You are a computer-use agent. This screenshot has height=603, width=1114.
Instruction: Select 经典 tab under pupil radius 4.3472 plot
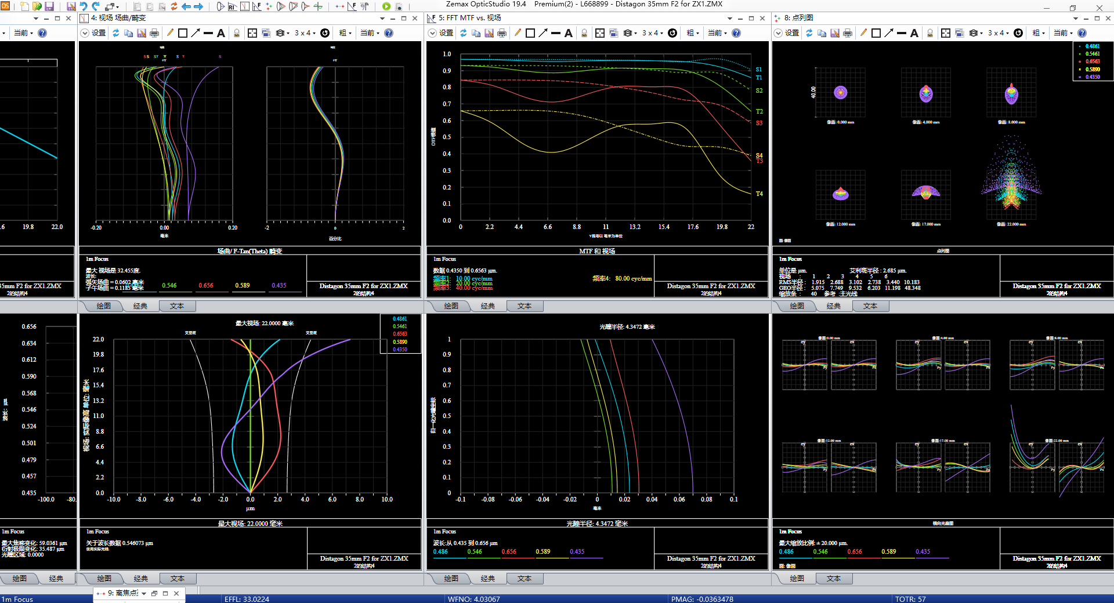(x=488, y=578)
